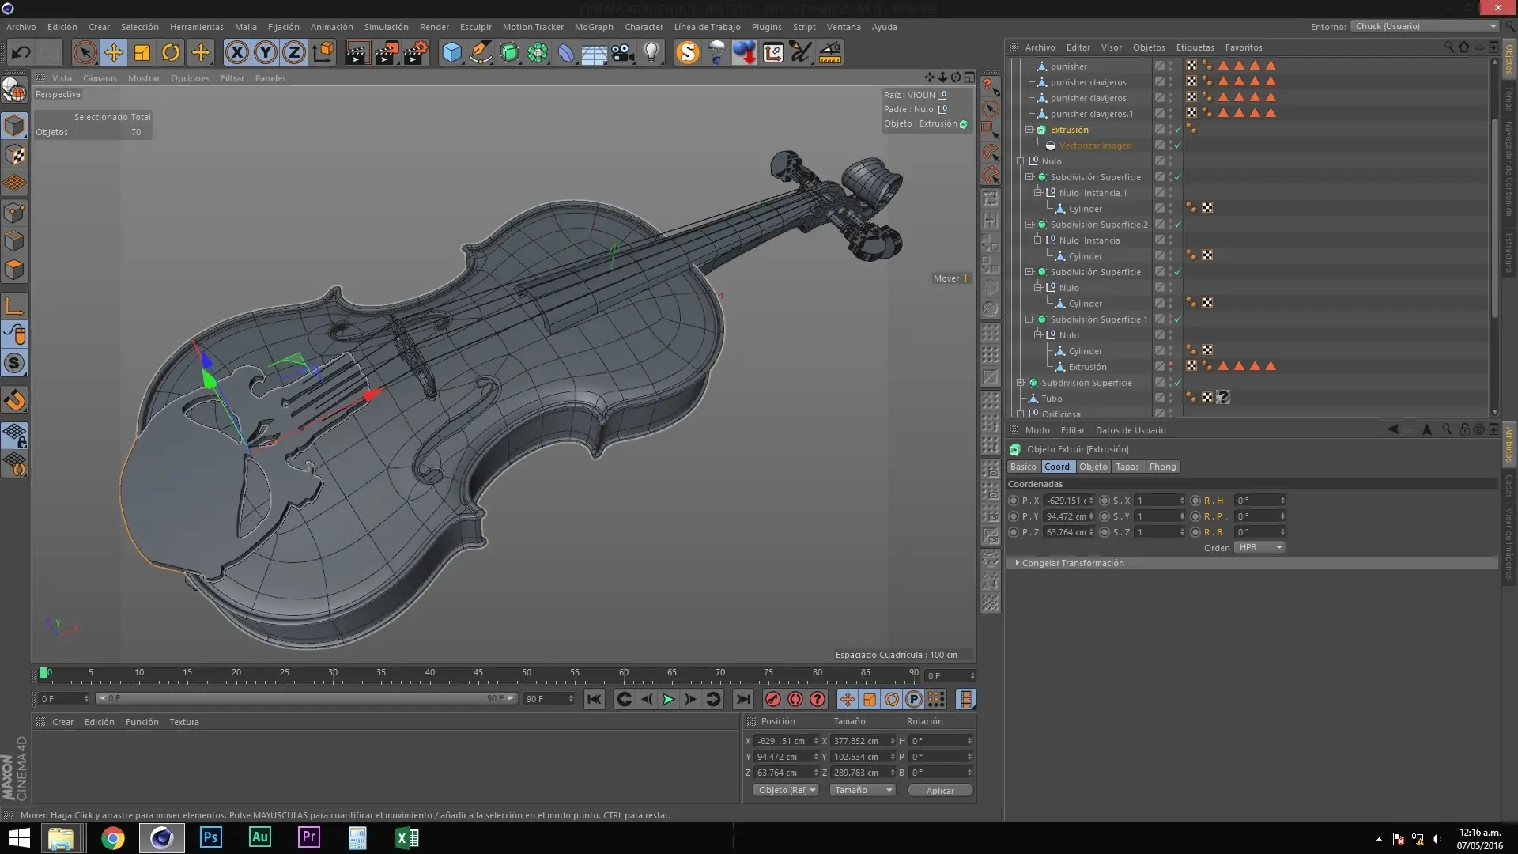Open the MoGraph menu
The width and height of the screenshot is (1518, 854).
[594, 27]
